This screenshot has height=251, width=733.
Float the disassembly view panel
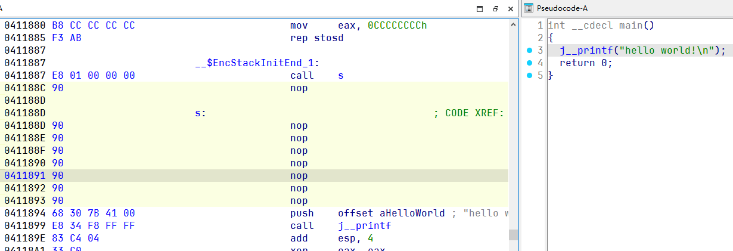pyautogui.click(x=495, y=9)
